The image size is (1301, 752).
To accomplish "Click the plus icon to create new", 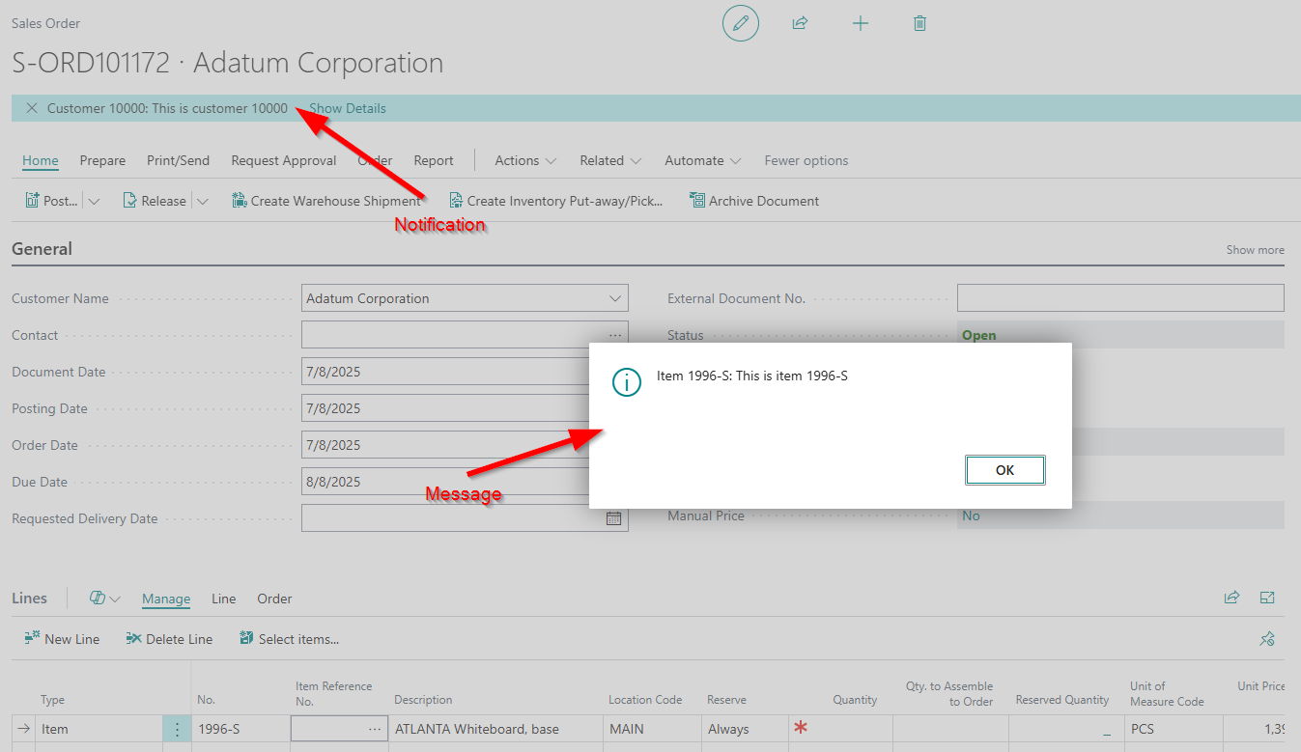I will 860,23.
